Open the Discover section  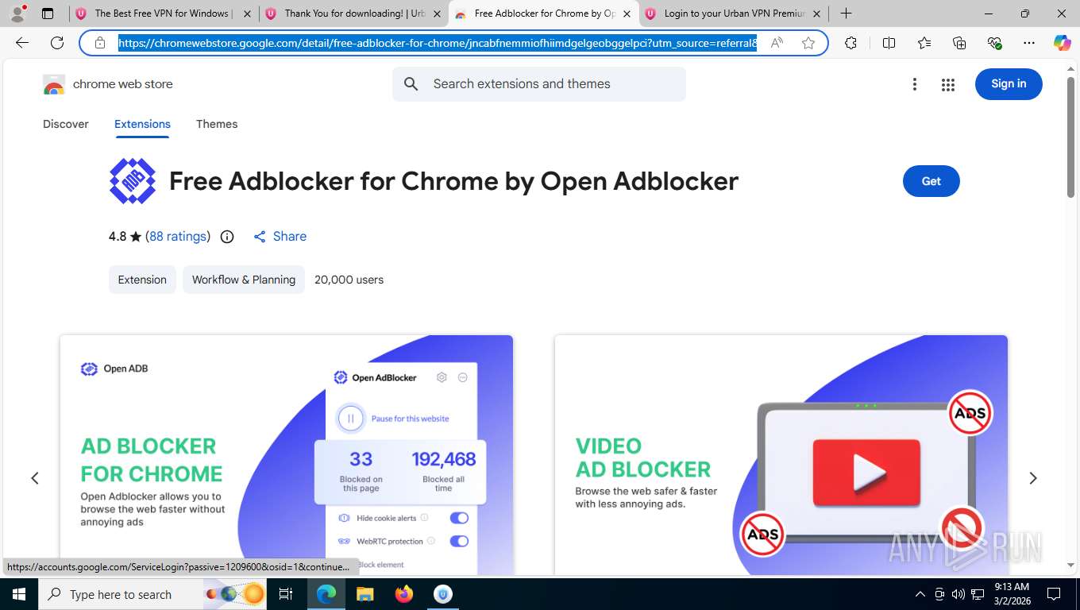[66, 124]
